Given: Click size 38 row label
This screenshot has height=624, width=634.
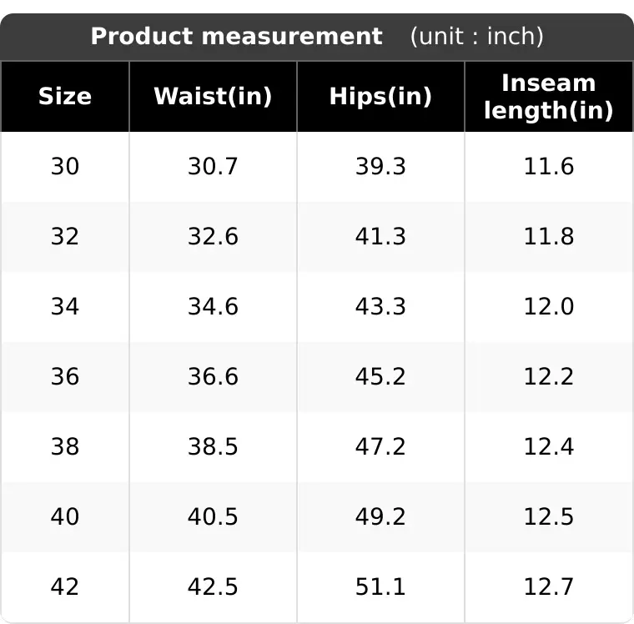Looking at the screenshot, I should click(65, 446).
